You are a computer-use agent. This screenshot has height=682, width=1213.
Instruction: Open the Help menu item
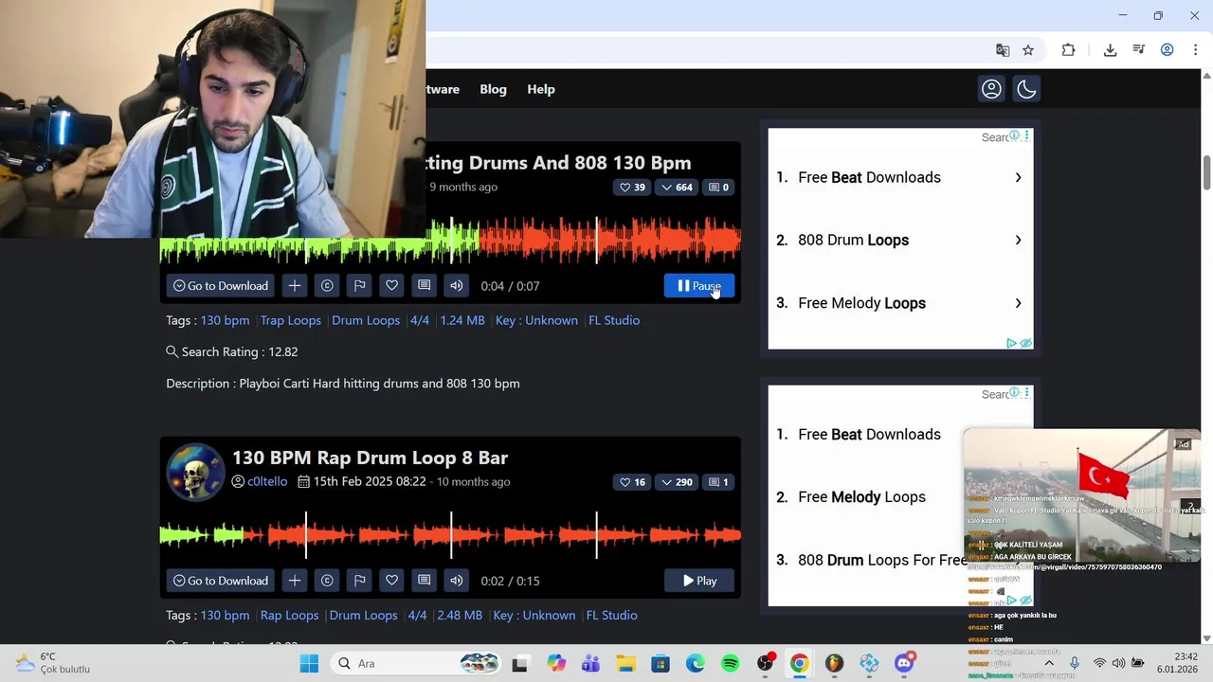541,89
